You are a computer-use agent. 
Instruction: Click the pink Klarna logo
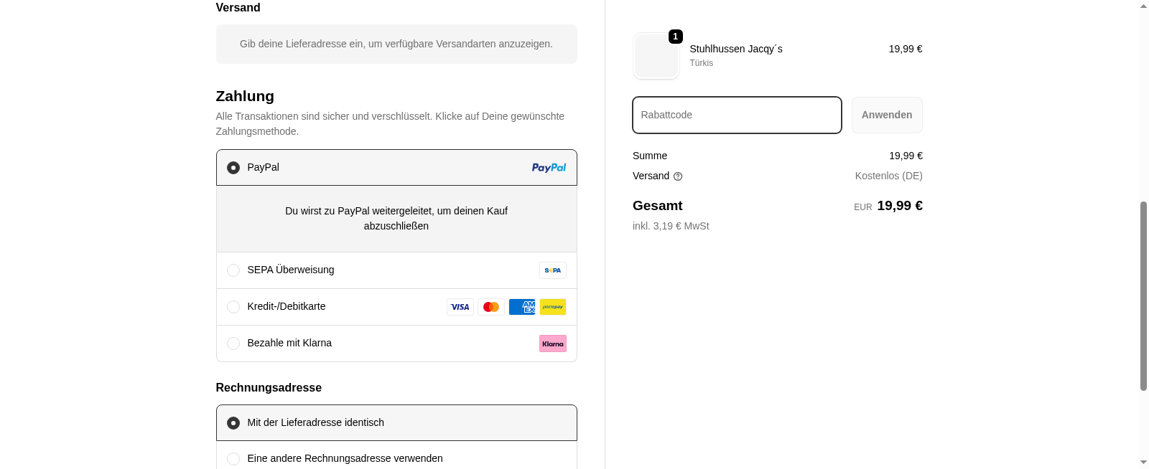pos(552,344)
